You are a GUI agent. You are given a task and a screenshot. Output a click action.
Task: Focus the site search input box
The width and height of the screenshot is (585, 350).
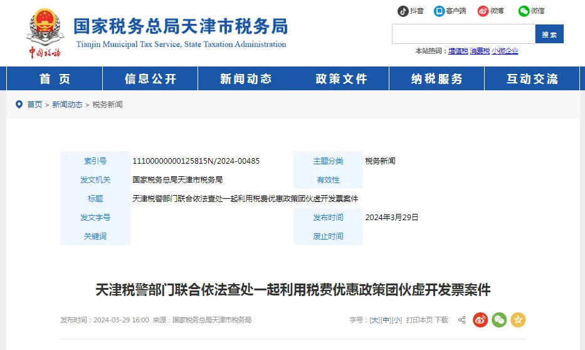click(x=463, y=34)
